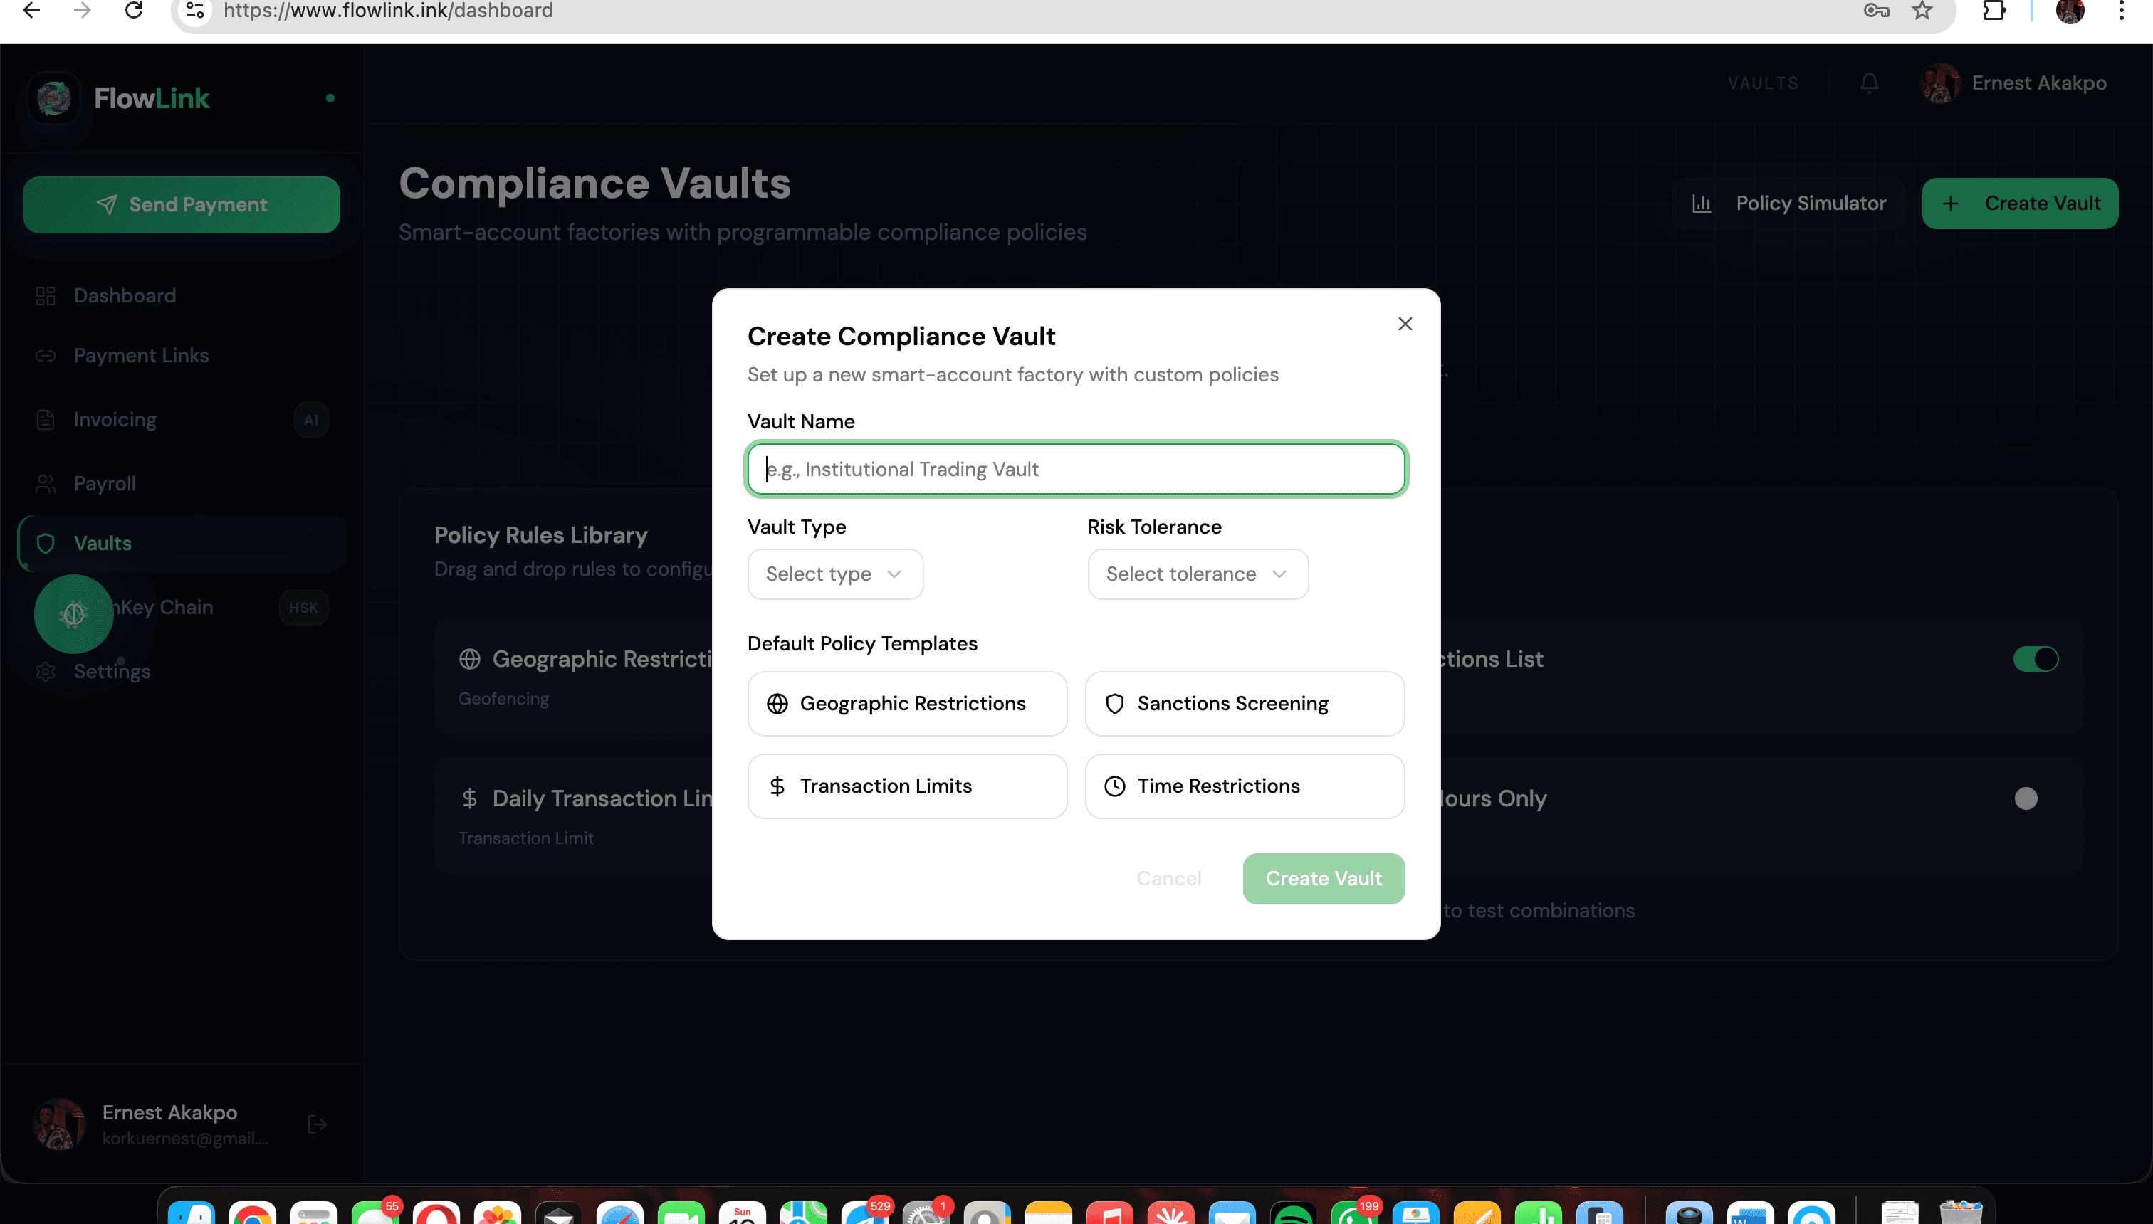Screen dimensions: 2153x1224
Task: Open Dashboard from the sidebar
Action: pyautogui.click(x=181, y=296)
